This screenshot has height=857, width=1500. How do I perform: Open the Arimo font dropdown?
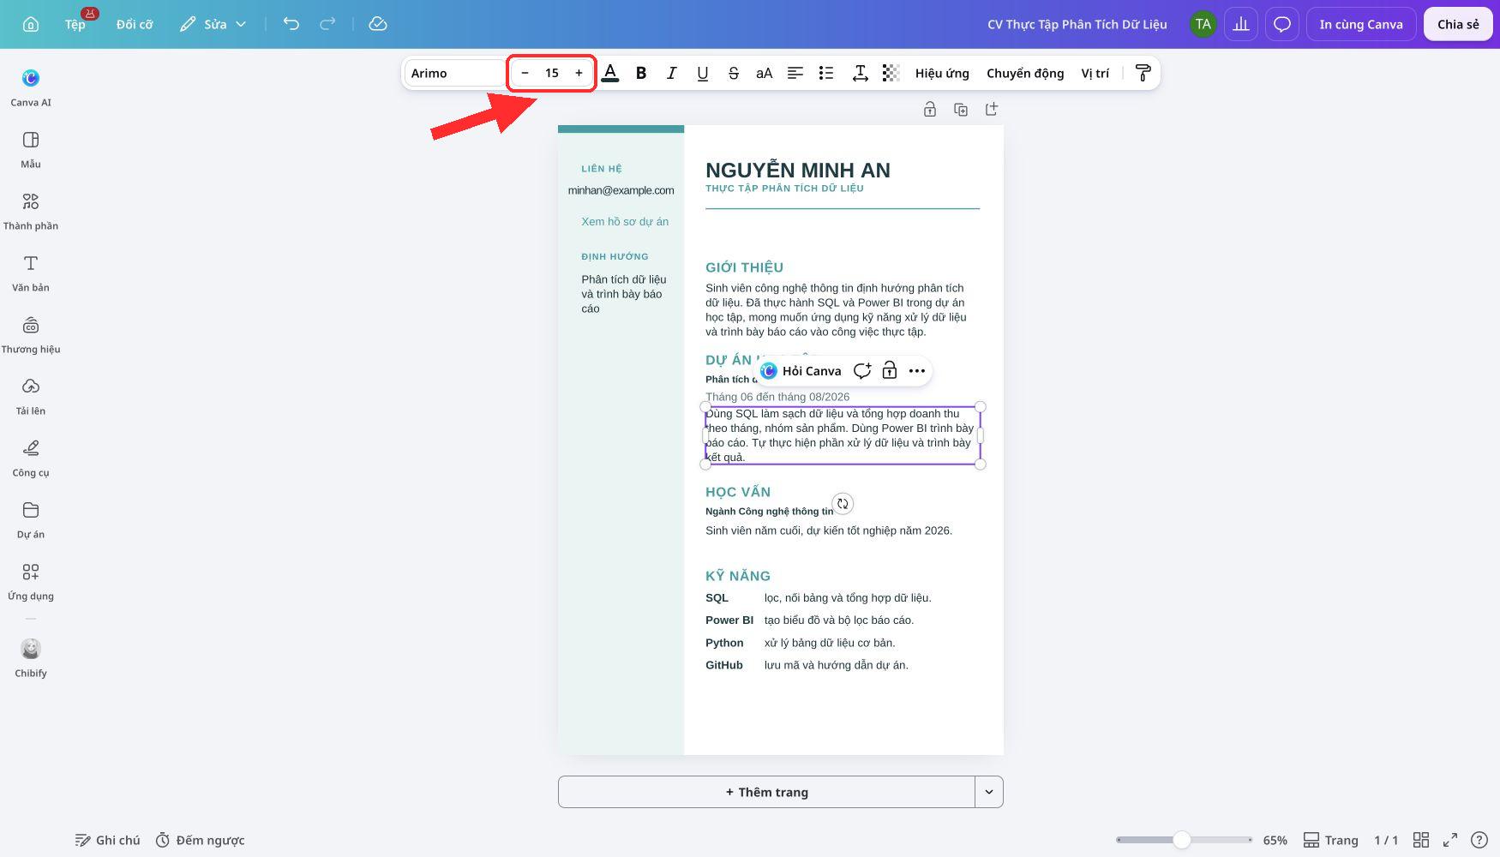454,73
